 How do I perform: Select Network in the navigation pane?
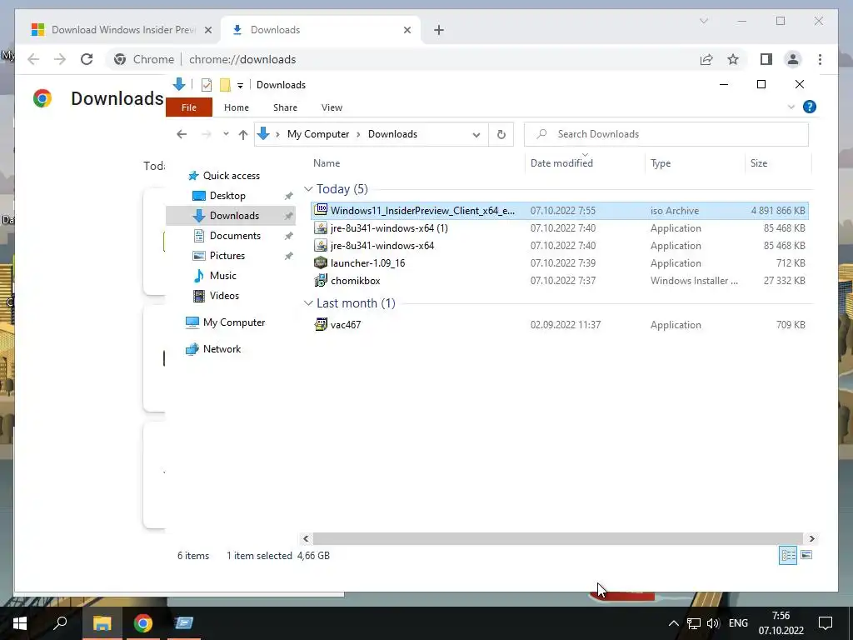click(222, 349)
